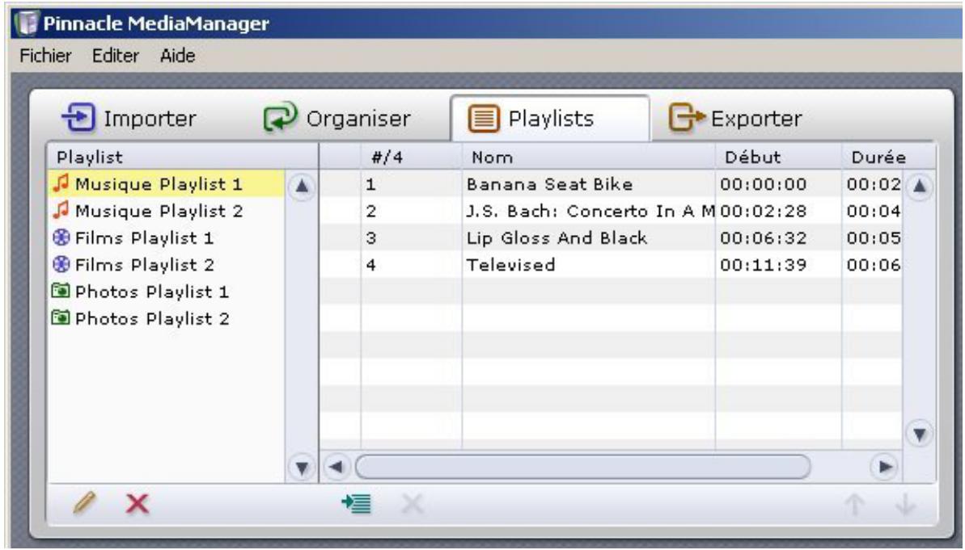The image size is (965, 550).
Task: Select track Banana Seat Bike
Action: click(549, 184)
